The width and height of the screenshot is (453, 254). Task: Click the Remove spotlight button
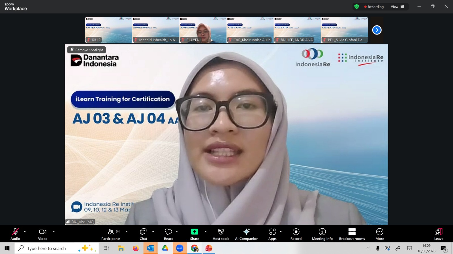coord(87,50)
